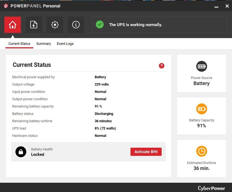Click the "Battery status" label
This screenshot has height=192, width=232.
23,114
